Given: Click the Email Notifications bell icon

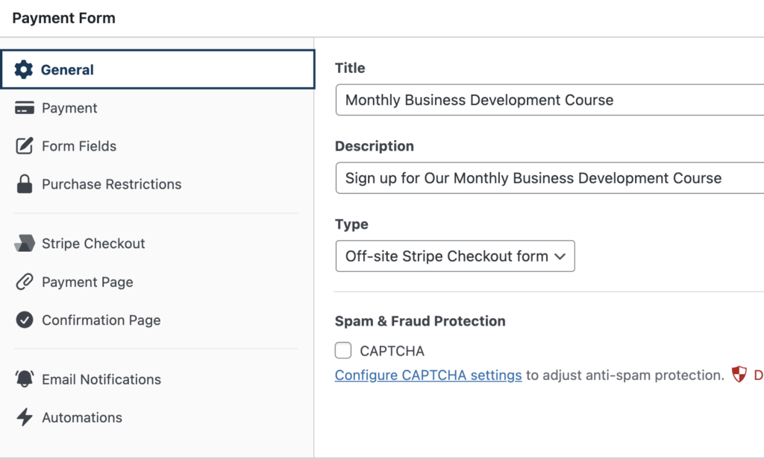Looking at the screenshot, I should tap(25, 379).
